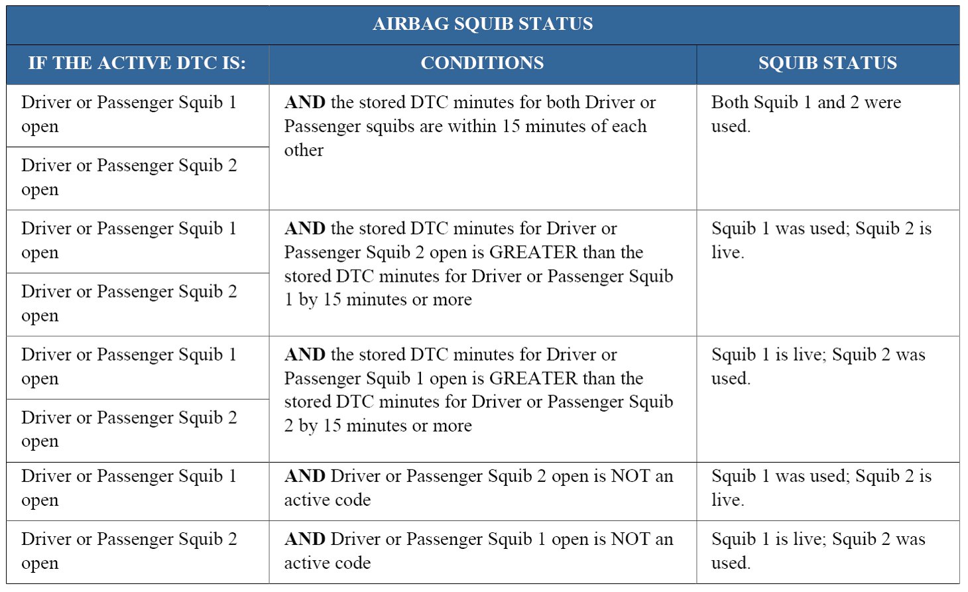Select the "Squib 1 open" DTC cell beside "Squib 2 open is GREATER"
The image size is (968, 592).
tap(129, 240)
